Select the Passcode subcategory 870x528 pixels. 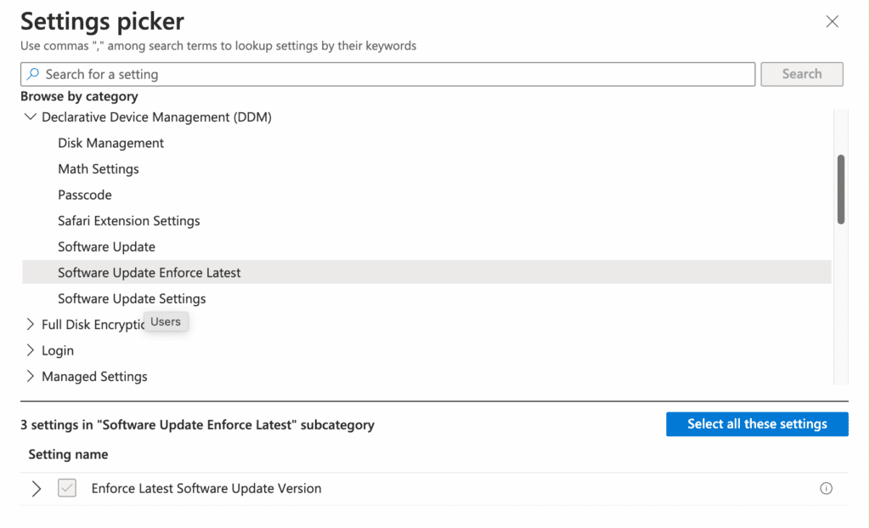(x=84, y=195)
